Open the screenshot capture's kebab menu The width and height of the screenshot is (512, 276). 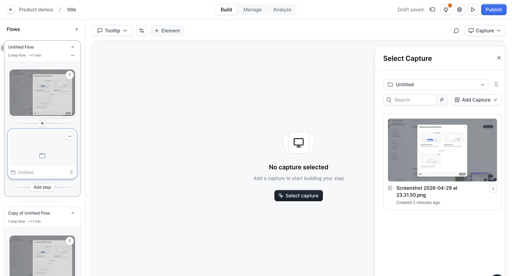click(x=493, y=189)
